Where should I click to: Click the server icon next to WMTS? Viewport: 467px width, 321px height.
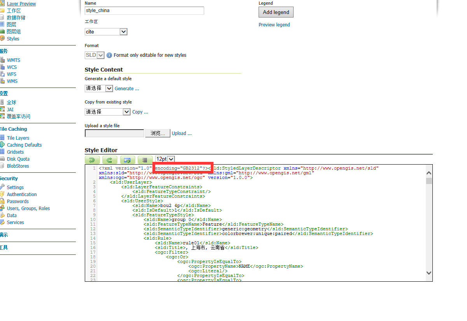(2, 60)
